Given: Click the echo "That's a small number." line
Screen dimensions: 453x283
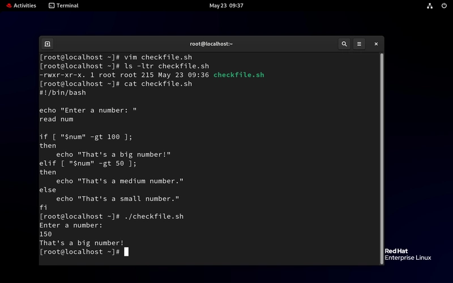Looking at the screenshot, I should 118,199.
